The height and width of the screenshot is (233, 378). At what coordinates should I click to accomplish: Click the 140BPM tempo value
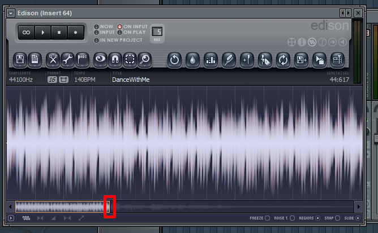click(x=85, y=80)
